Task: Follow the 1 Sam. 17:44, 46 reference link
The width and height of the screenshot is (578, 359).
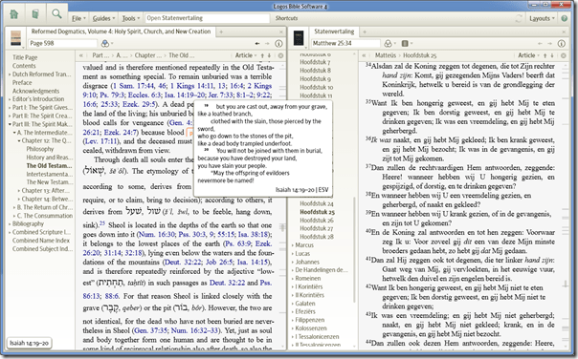Action: point(139,86)
